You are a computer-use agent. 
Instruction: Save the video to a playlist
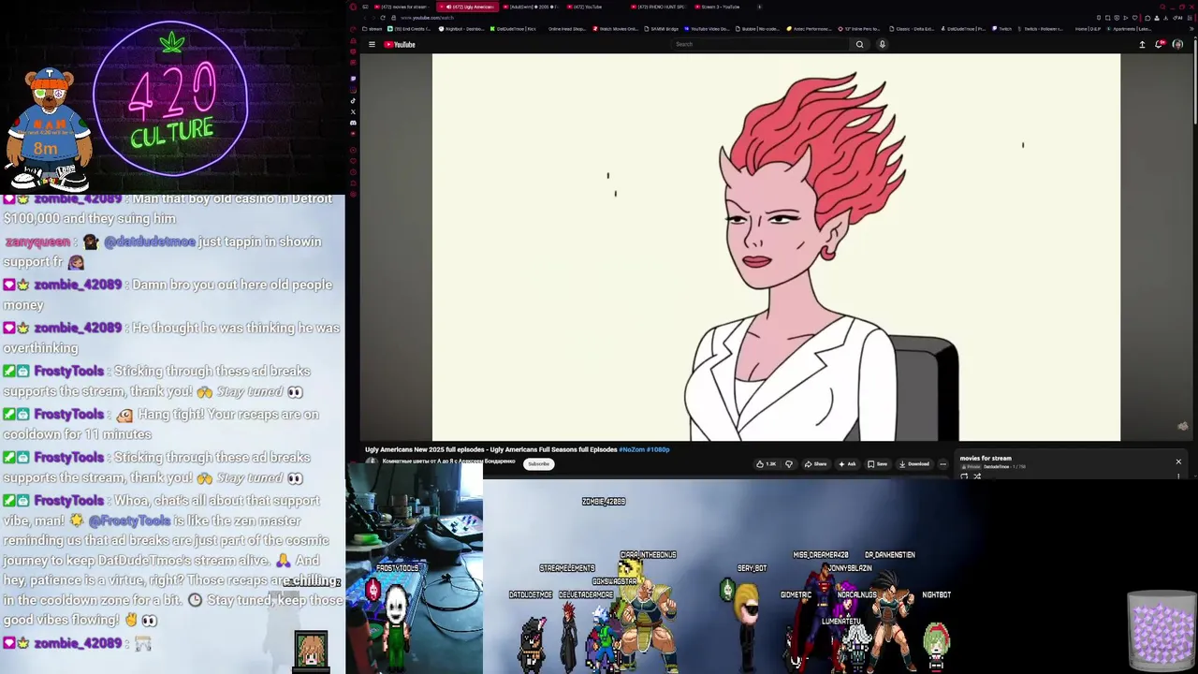(877, 464)
